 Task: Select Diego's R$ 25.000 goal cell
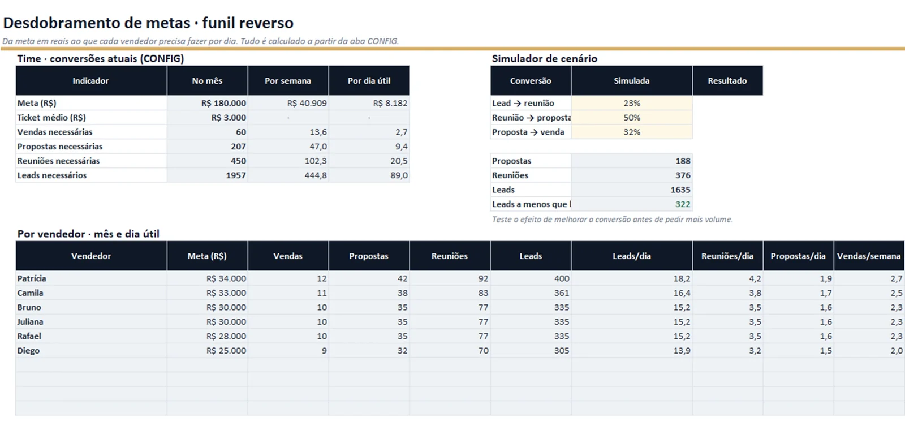pos(208,351)
